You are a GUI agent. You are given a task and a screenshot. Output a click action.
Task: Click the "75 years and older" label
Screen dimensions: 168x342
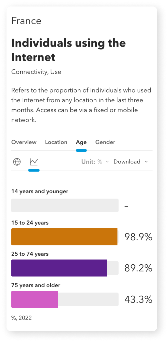tap(36, 285)
